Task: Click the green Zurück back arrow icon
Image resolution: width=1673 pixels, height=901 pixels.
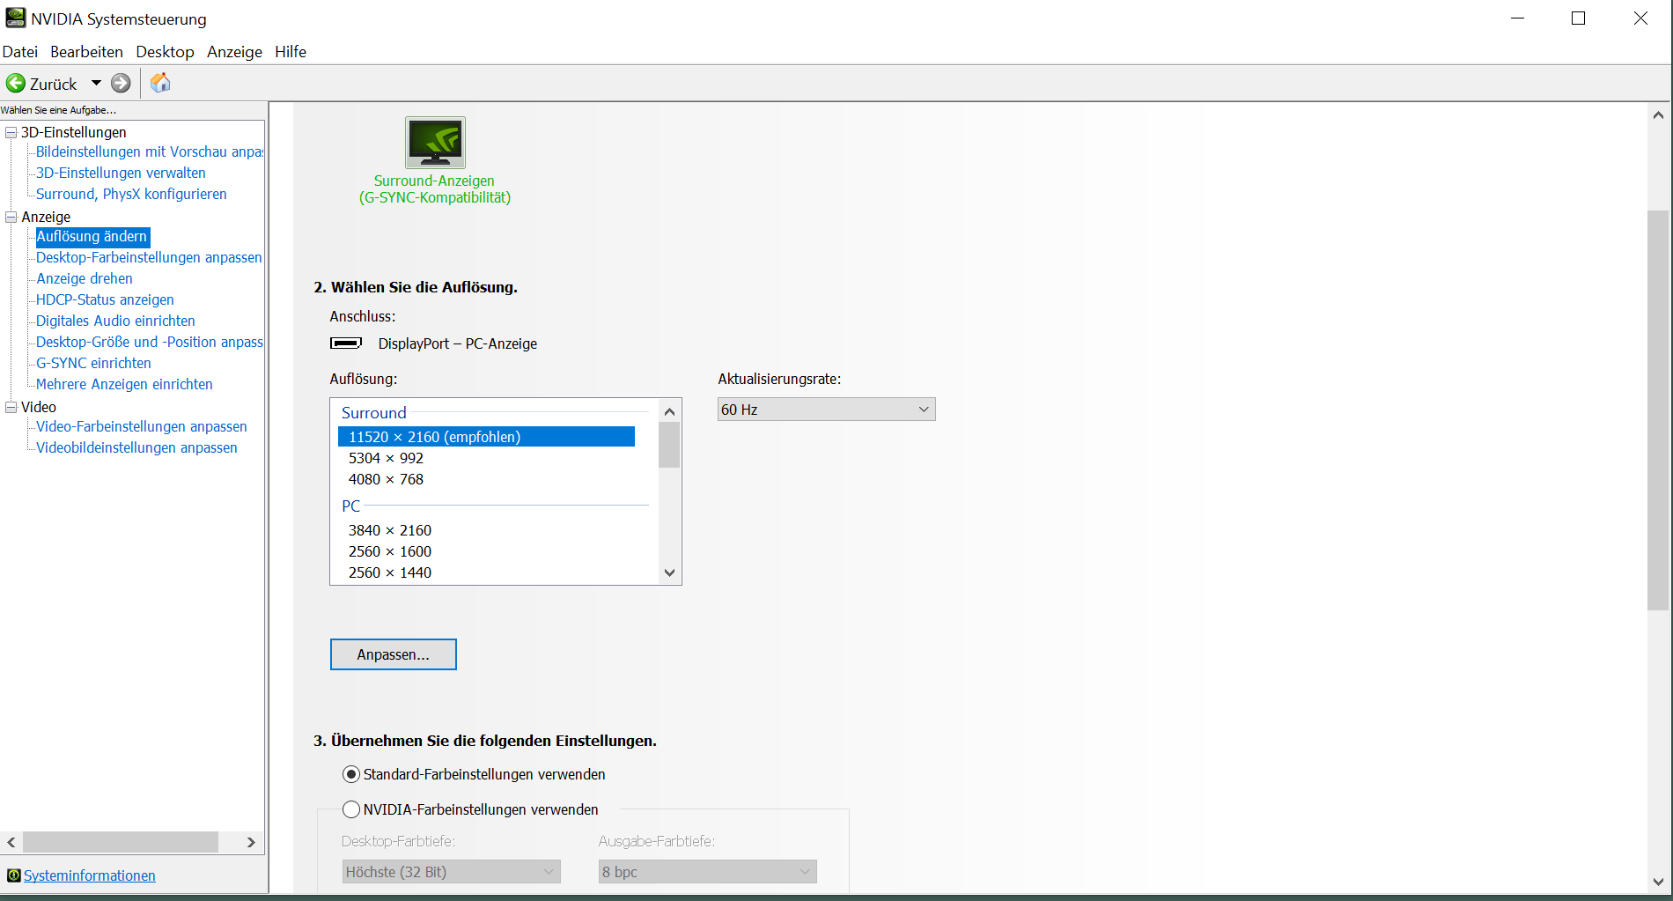Action: click(x=16, y=84)
